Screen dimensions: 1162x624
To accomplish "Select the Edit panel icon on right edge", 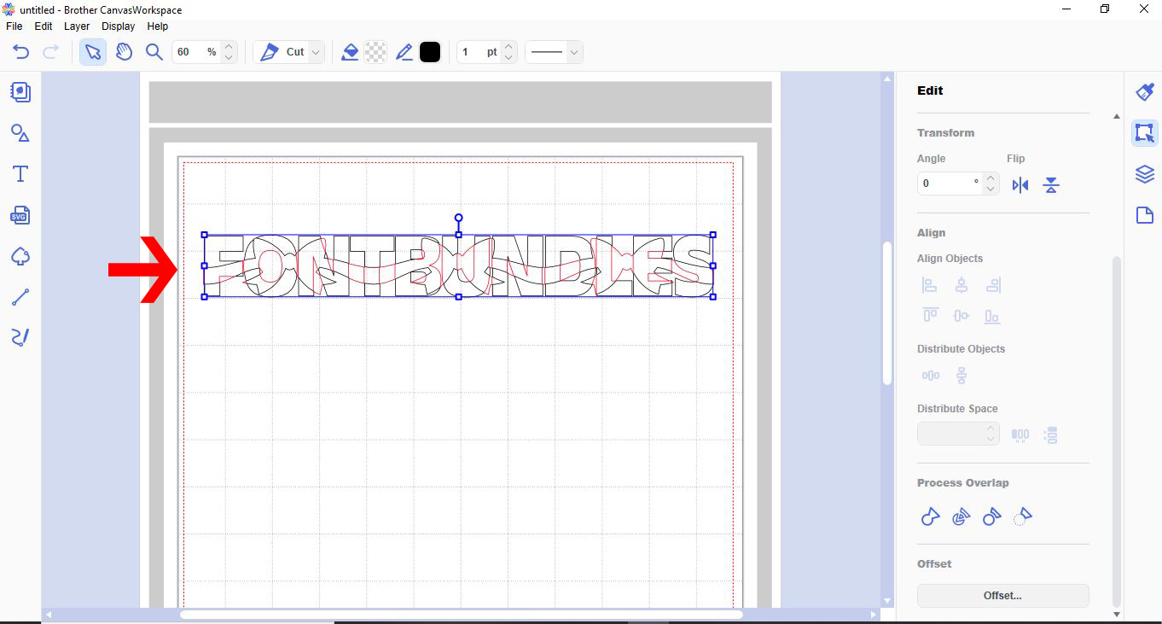I will point(1144,133).
